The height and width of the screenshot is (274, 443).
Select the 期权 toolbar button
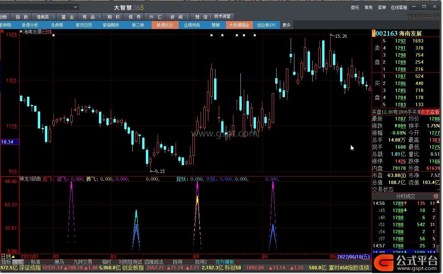coord(113,17)
